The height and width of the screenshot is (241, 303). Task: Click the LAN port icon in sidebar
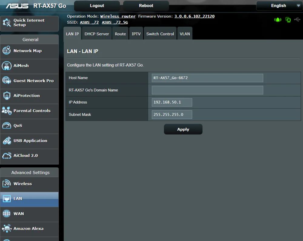(7, 199)
